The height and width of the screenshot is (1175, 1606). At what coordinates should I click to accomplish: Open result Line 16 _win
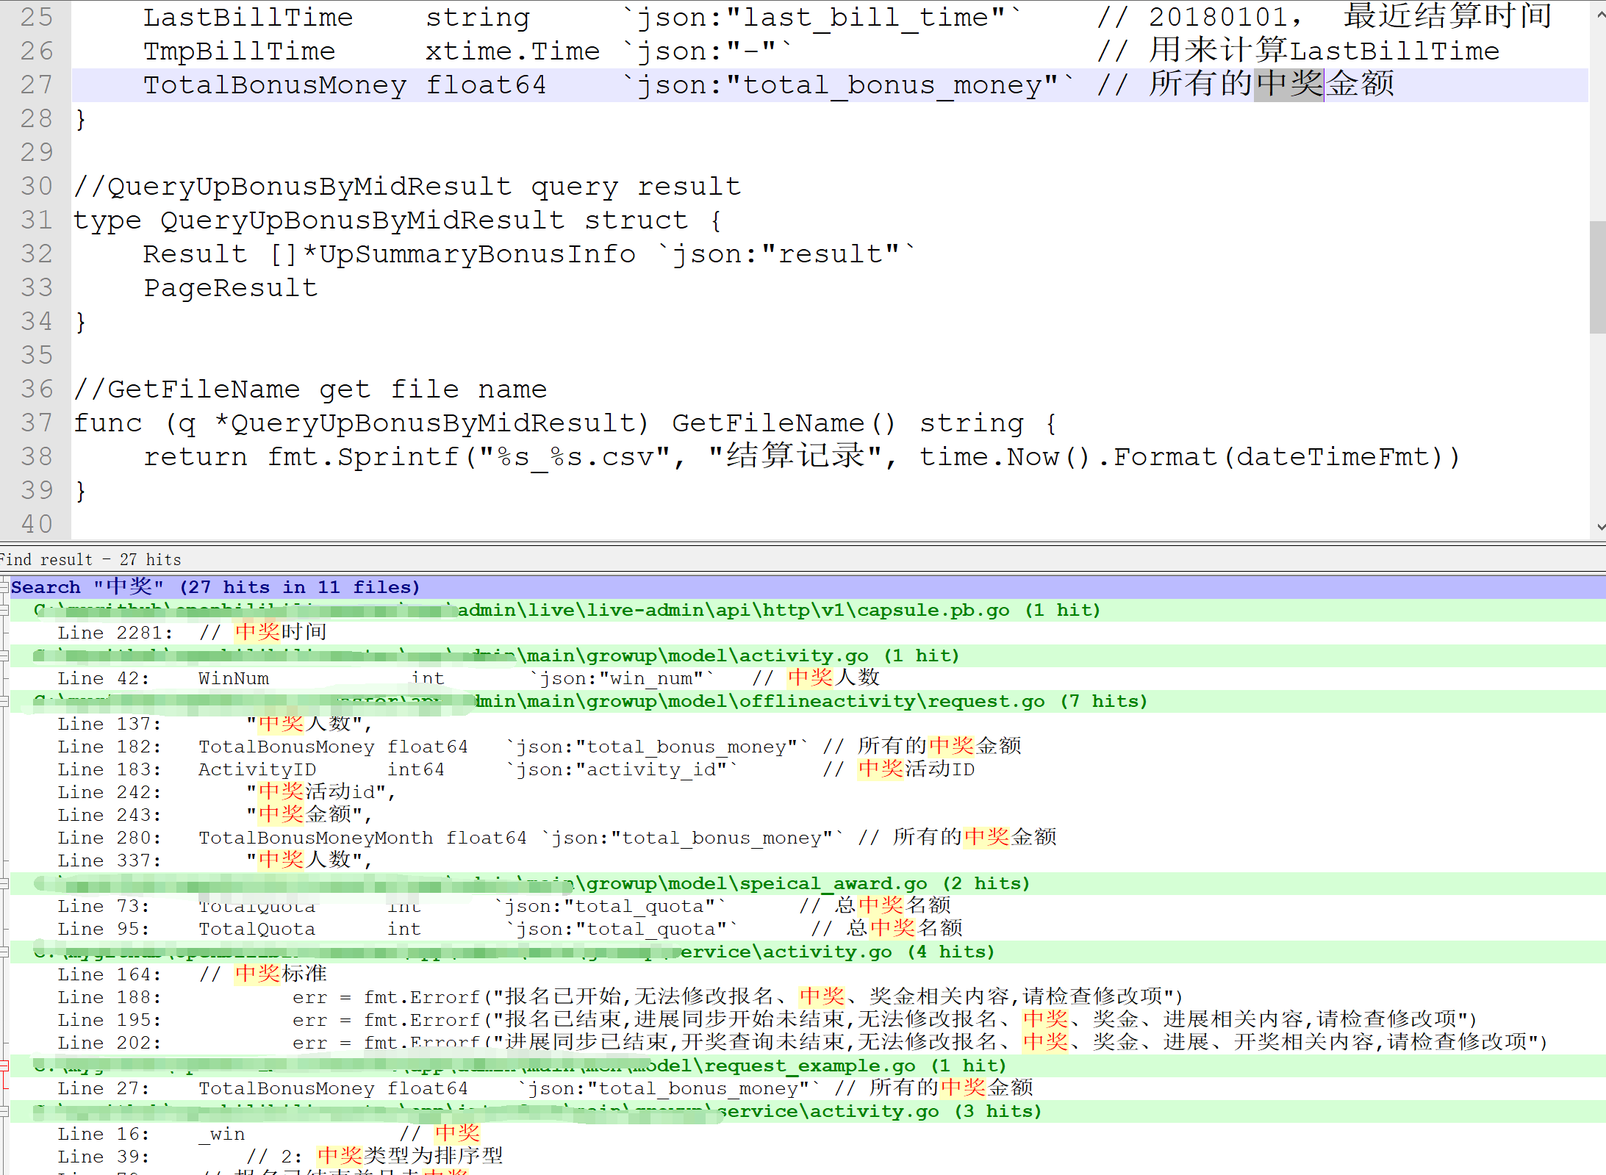tap(221, 1134)
